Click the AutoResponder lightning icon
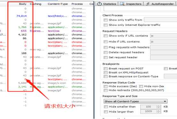Image resolution: width=177 pixels, height=119 pixels. tap(148, 4)
